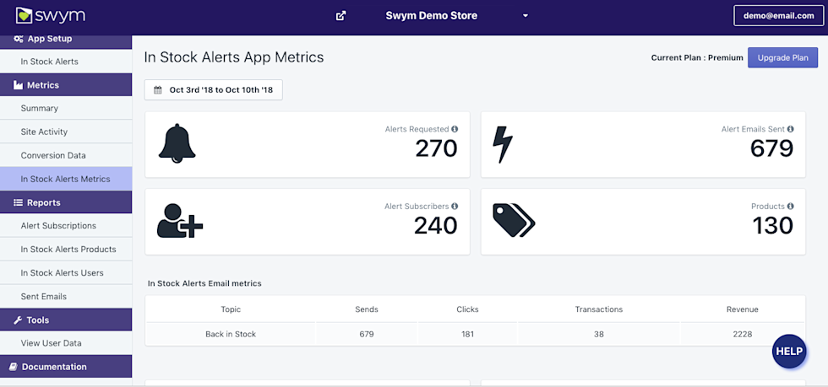This screenshot has width=828, height=387.
Task: Click info icon beside Products count
Action: pos(791,207)
